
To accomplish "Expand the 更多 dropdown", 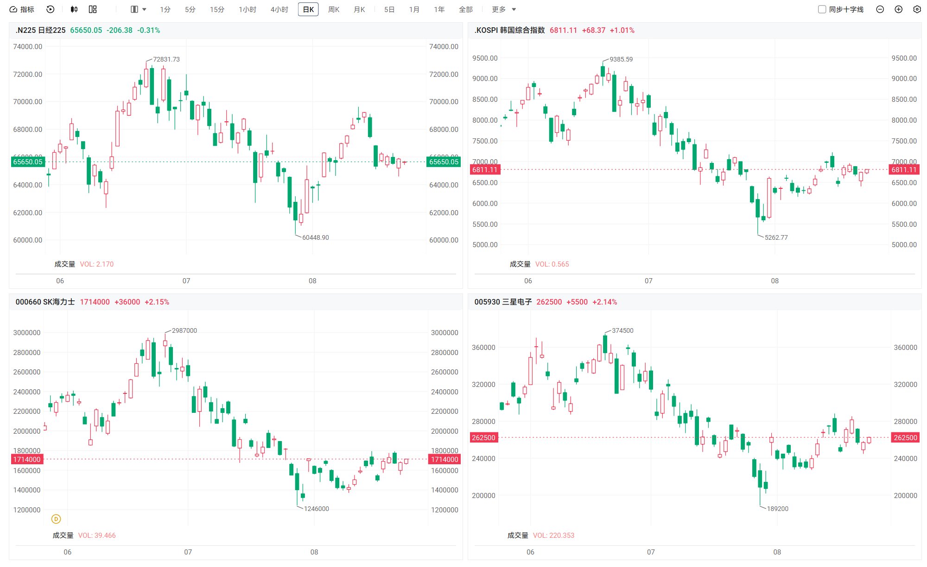I will click(503, 9).
